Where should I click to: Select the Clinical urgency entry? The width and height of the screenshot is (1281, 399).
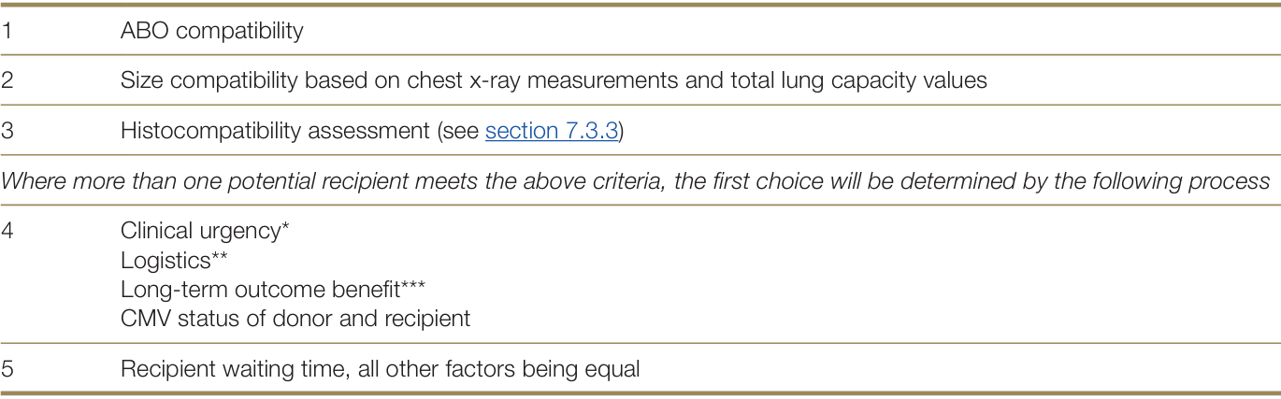[x=200, y=230]
